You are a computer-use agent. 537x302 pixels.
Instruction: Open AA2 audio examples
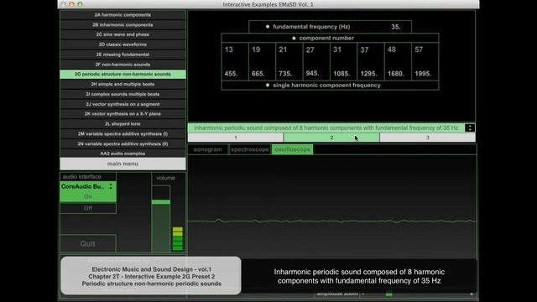tap(123, 154)
